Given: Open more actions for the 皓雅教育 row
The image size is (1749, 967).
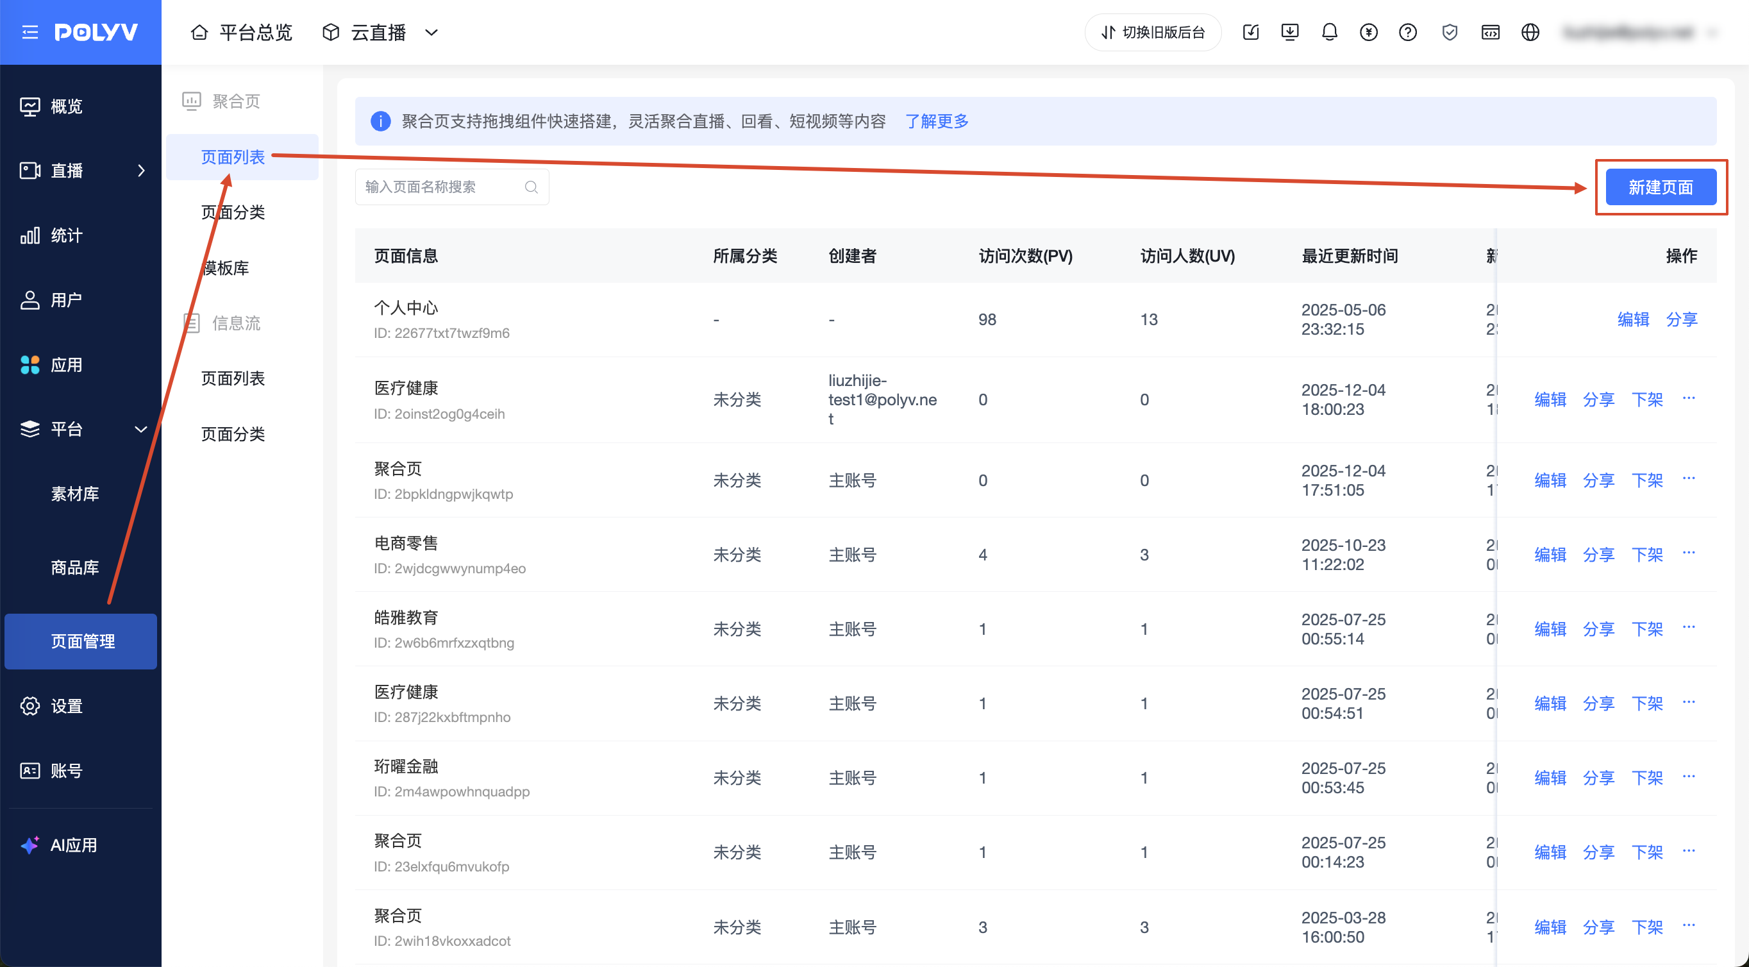Looking at the screenshot, I should [x=1689, y=628].
